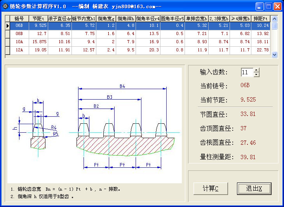Click roller diameter cell 10.16
The height and width of the screenshot is (207, 284).
click(x=60, y=42)
